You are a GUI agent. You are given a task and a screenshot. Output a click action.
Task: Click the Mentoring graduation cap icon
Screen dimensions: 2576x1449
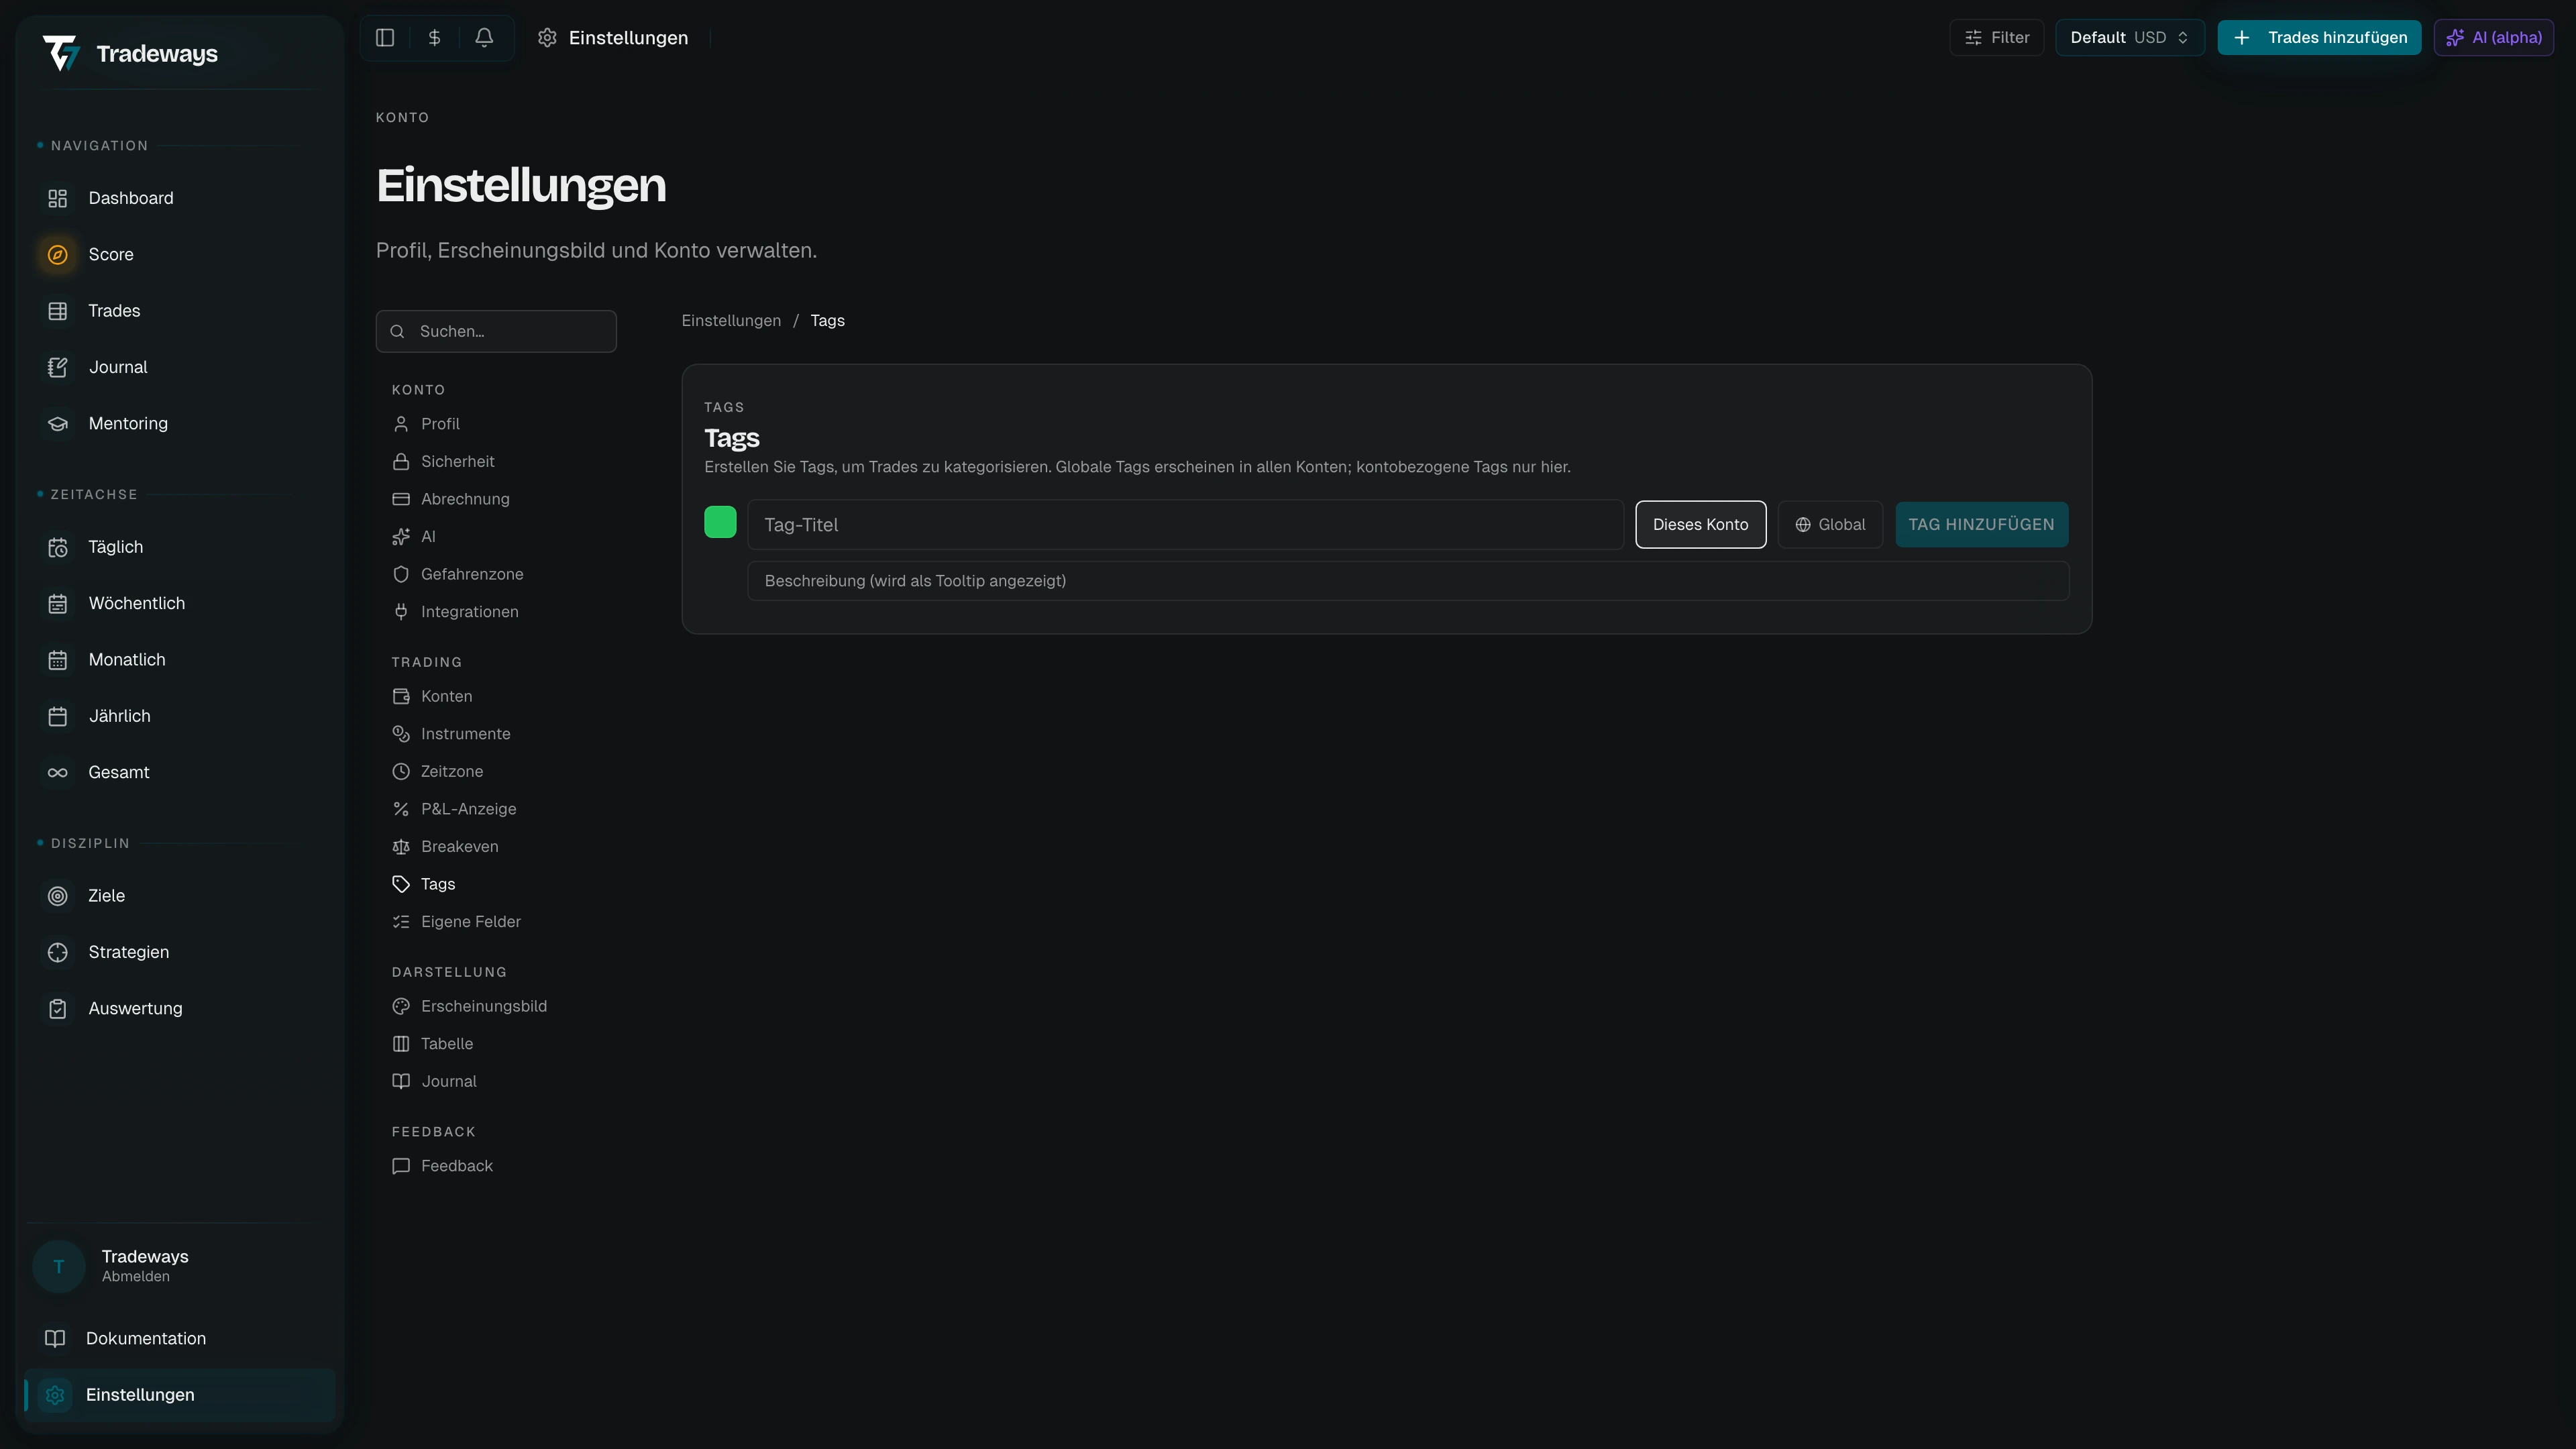(x=58, y=424)
